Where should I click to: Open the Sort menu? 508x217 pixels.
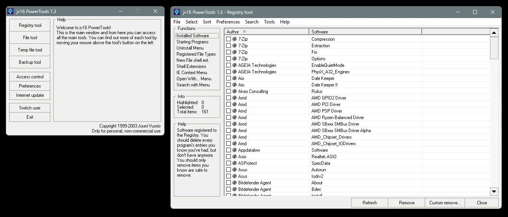pos(207,22)
